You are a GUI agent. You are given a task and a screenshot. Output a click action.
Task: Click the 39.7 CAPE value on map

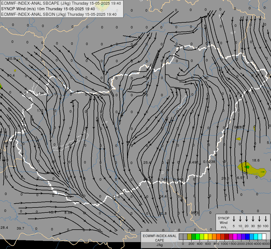[x=20, y=229]
